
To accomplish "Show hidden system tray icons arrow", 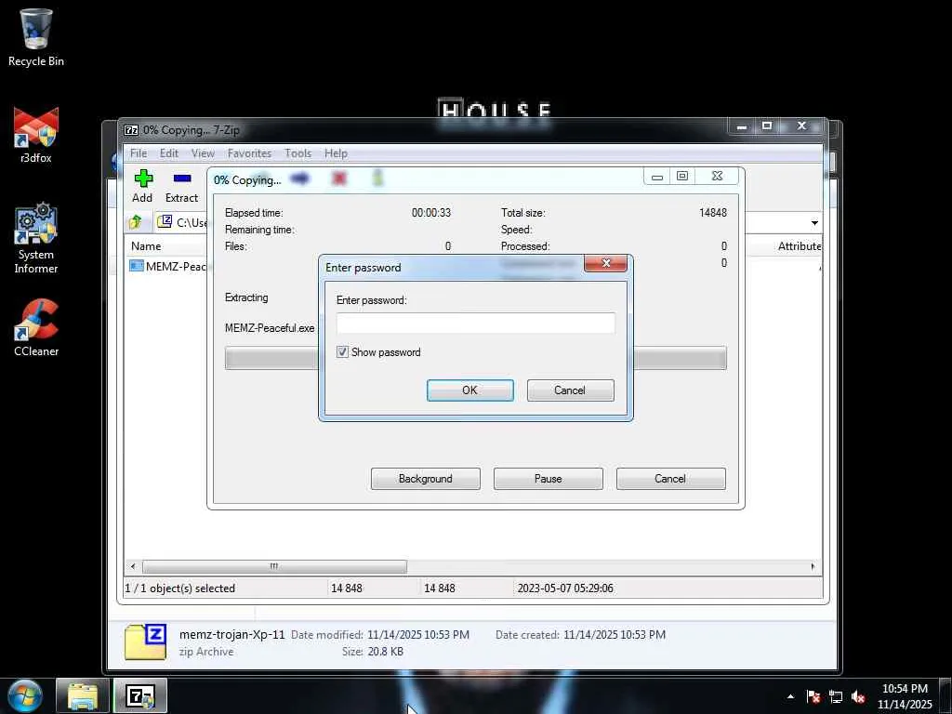I will [790, 696].
